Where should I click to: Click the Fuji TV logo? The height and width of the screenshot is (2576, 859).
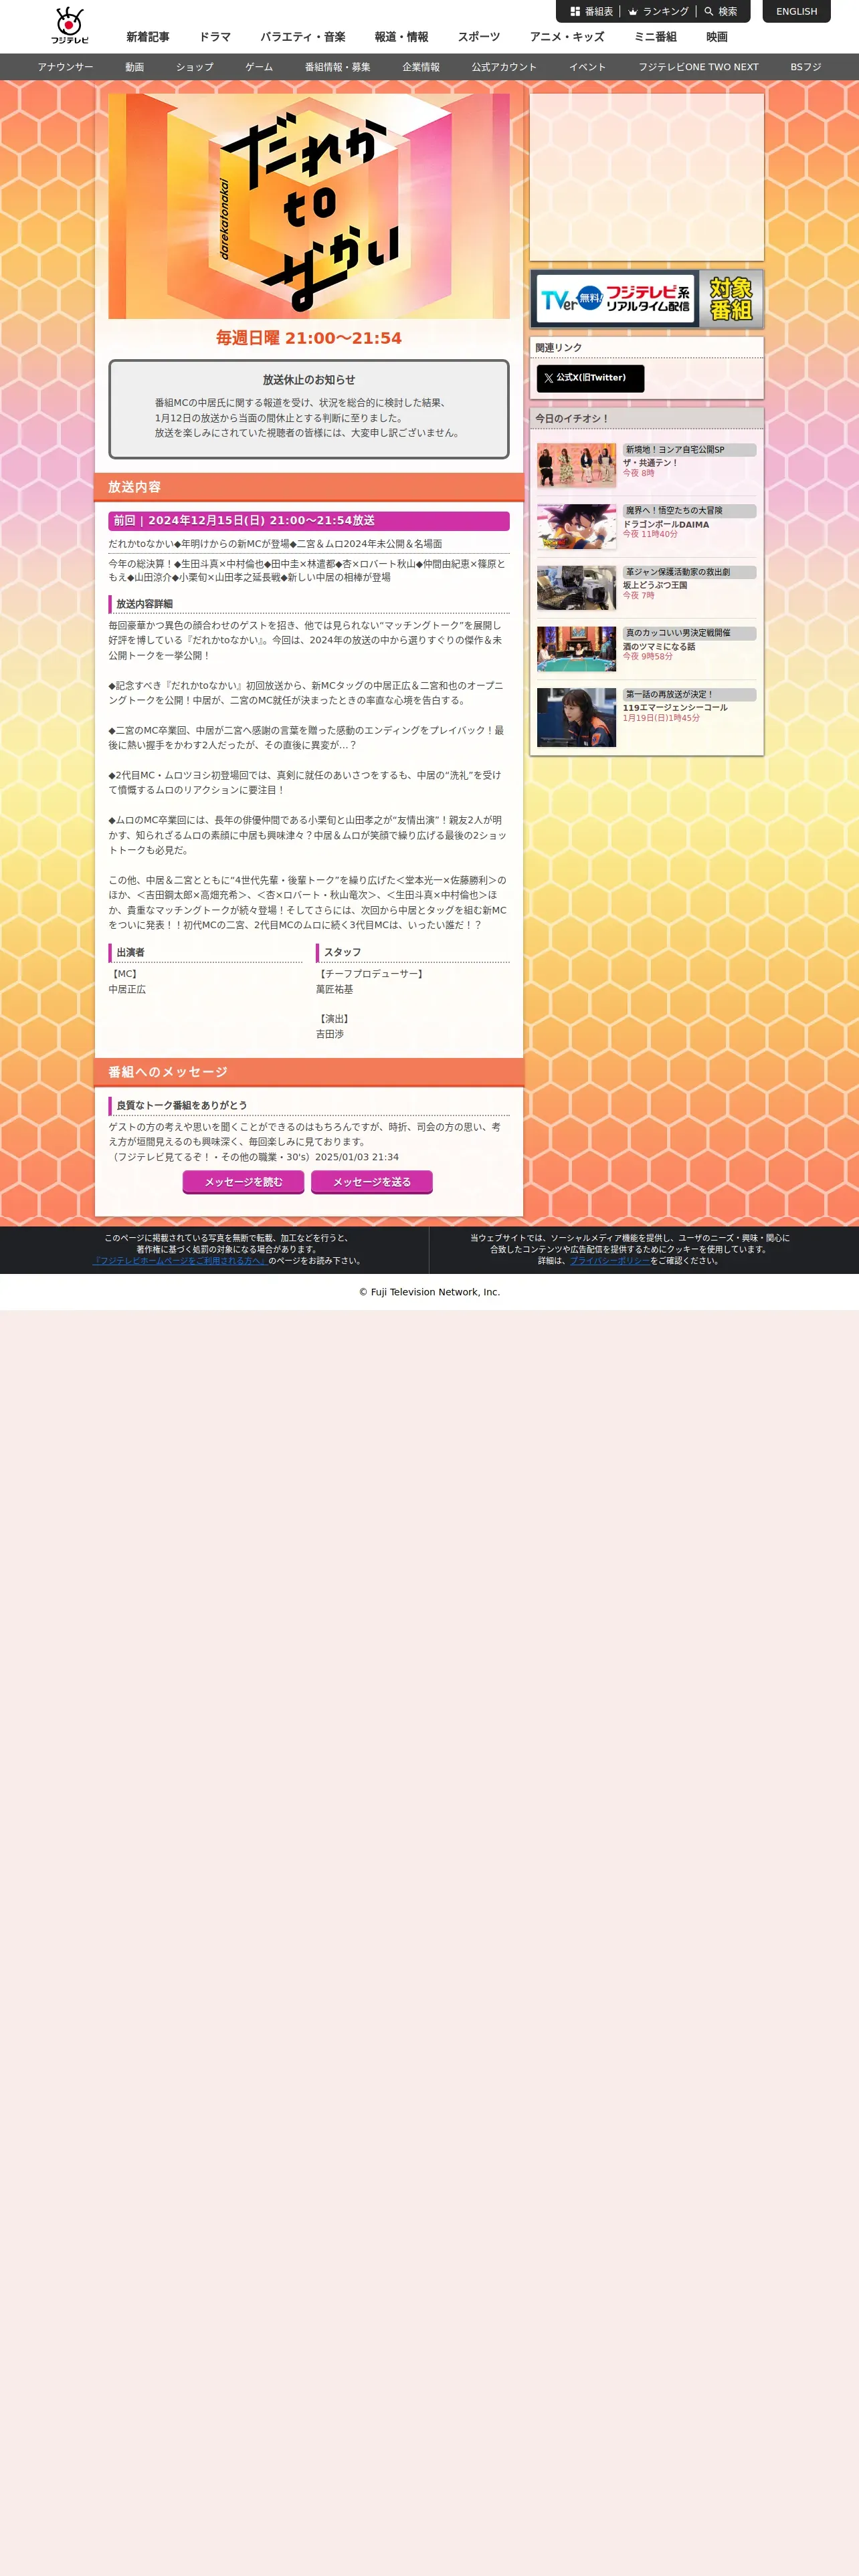70,26
